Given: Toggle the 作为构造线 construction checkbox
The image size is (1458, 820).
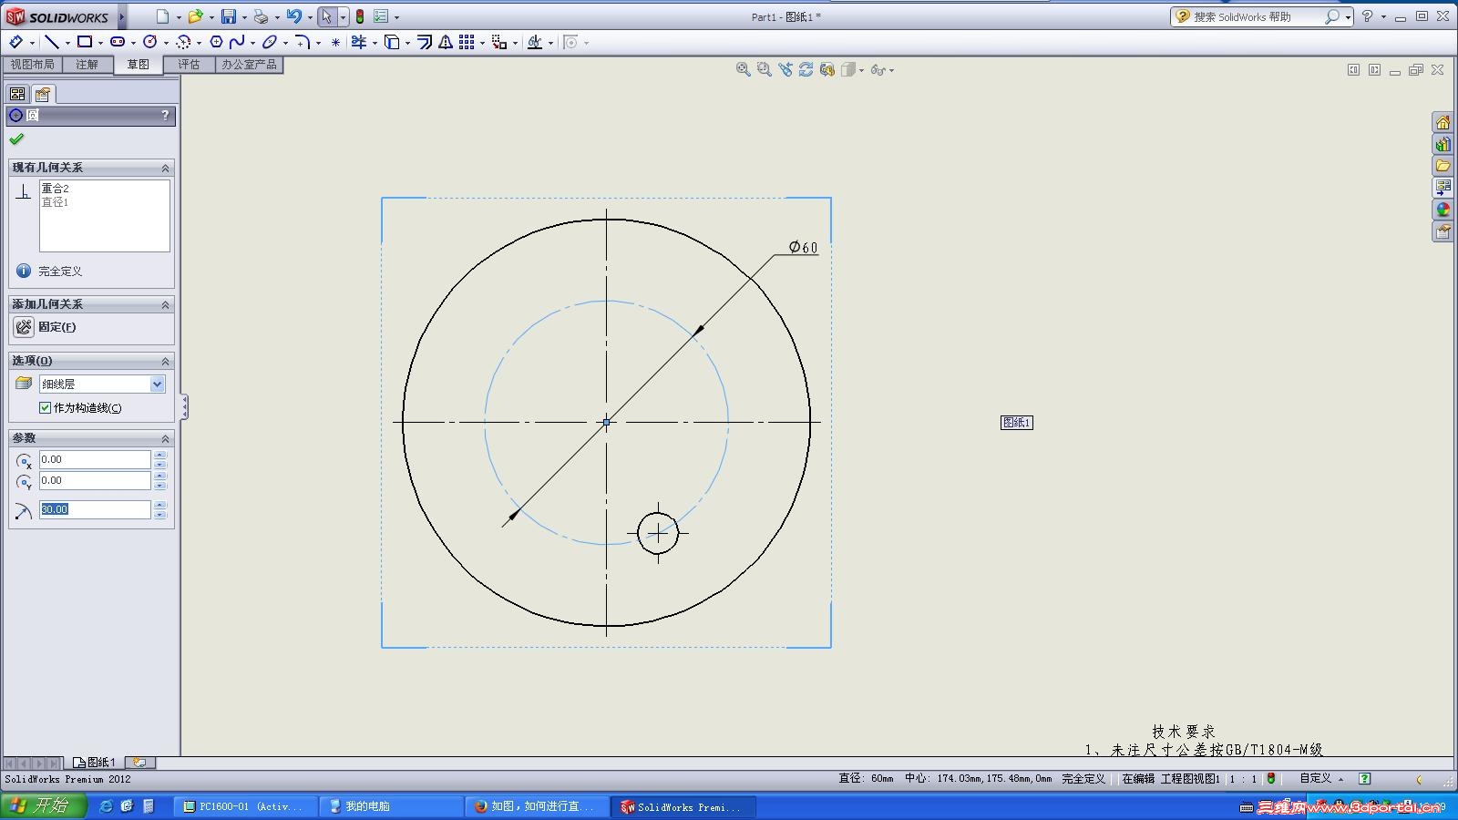Looking at the screenshot, I should coord(45,408).
